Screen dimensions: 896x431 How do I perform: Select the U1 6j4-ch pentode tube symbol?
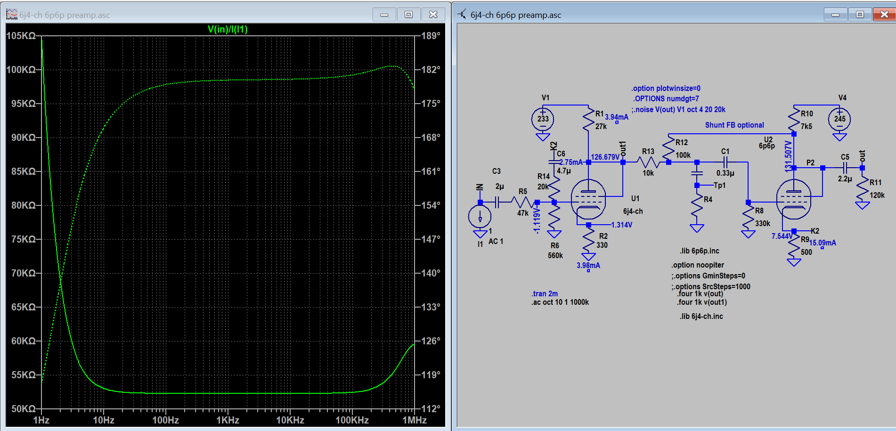pos(588,199)
